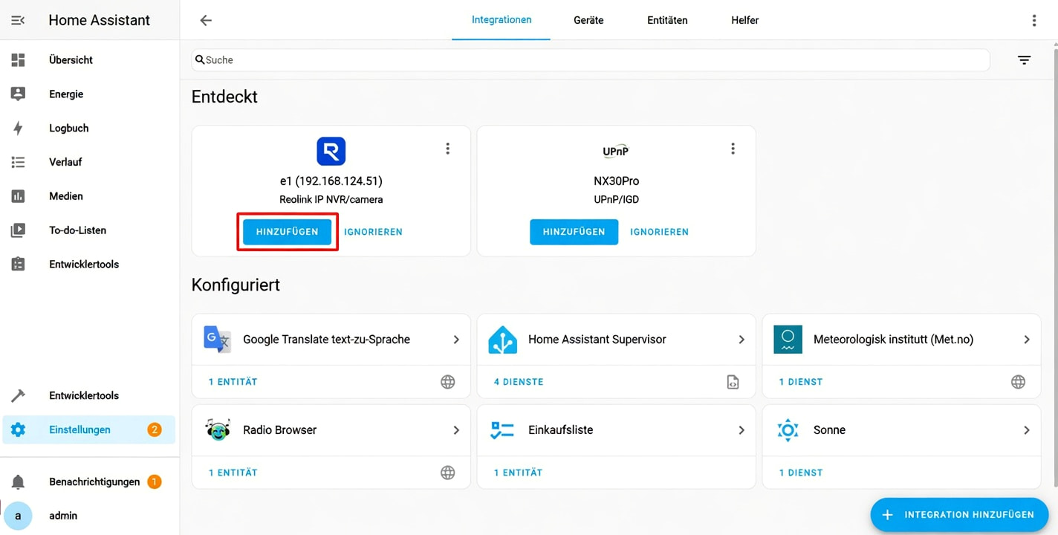Click the Einkaufsliste checklist icon
The image size is (1058, 535).
[x=503, y=429]
